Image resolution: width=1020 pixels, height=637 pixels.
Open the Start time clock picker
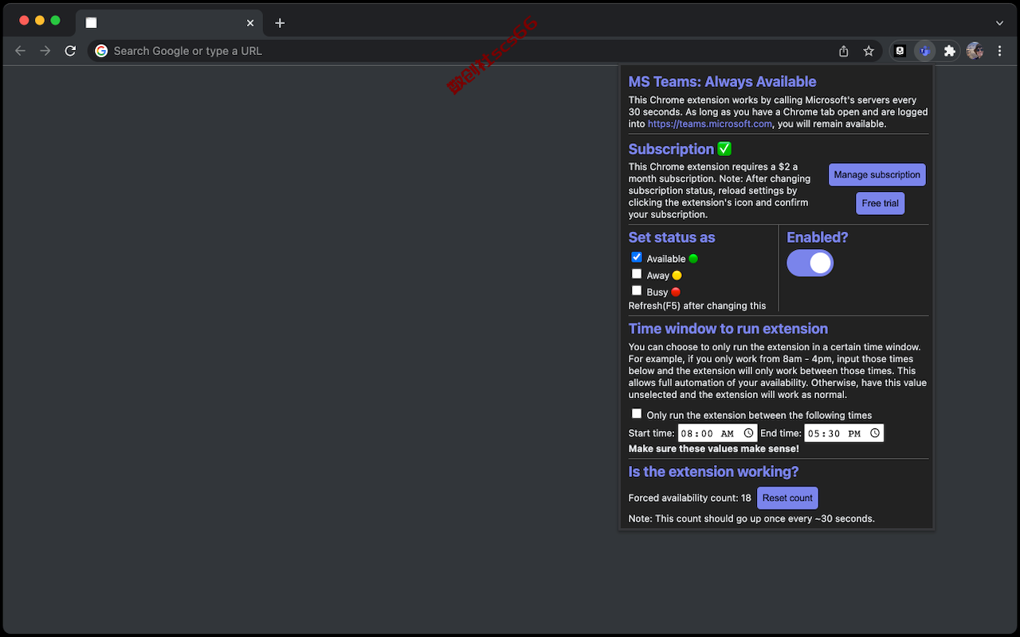pos(748,433)
